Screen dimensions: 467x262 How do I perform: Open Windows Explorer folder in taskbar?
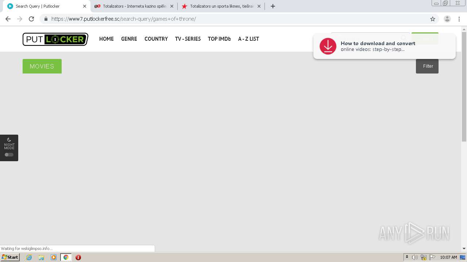(x=41, y=257)
